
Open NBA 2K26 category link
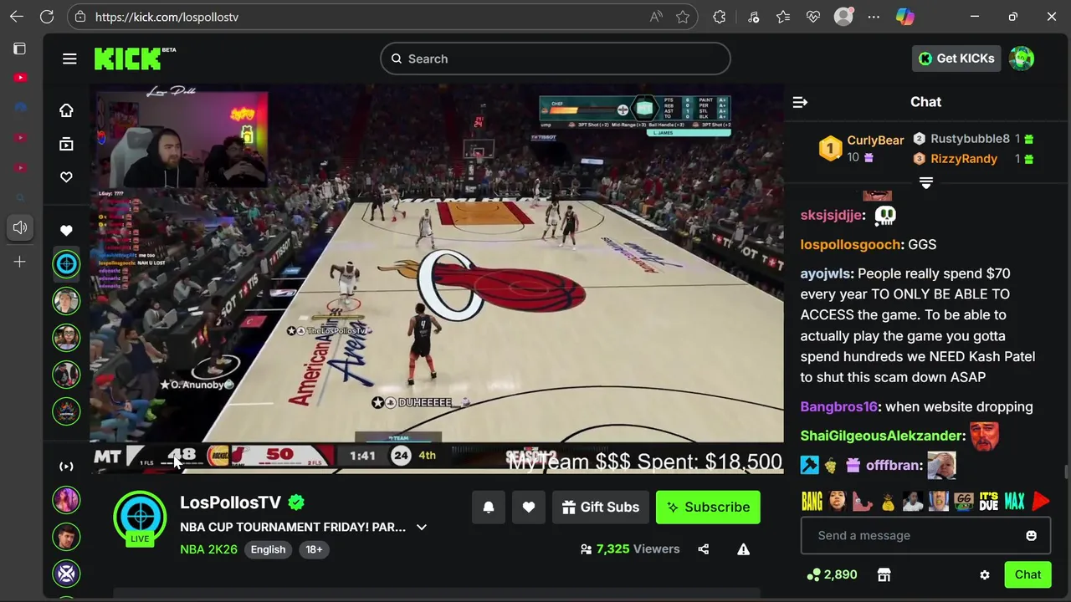pyautogui.click(x=208, y=549)
